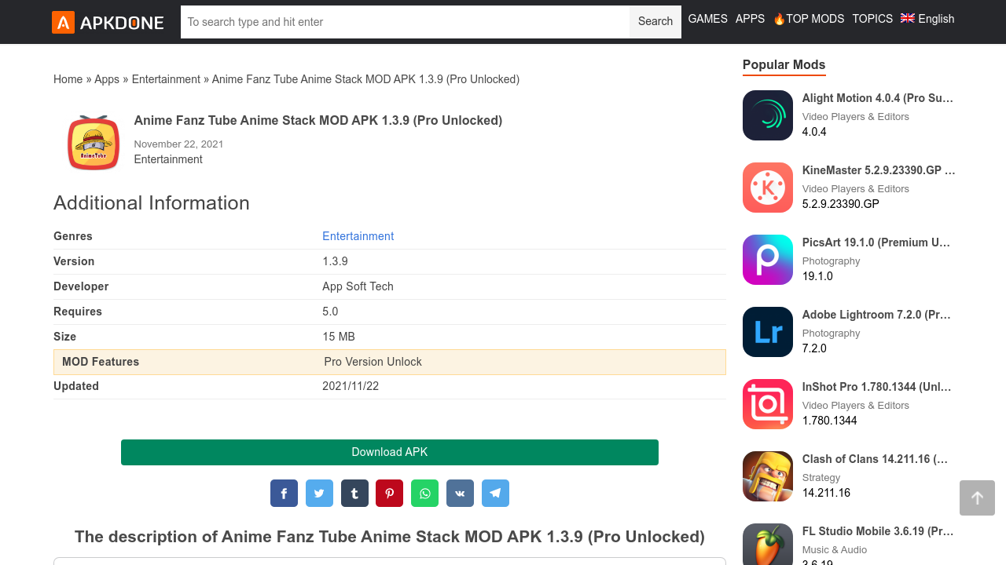Open the Adobe Lightroom app icon

(x=768, y=332)
